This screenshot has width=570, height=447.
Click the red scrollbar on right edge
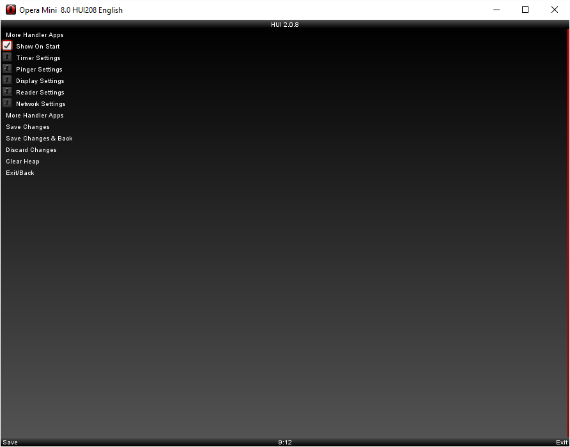coord(568,232)
